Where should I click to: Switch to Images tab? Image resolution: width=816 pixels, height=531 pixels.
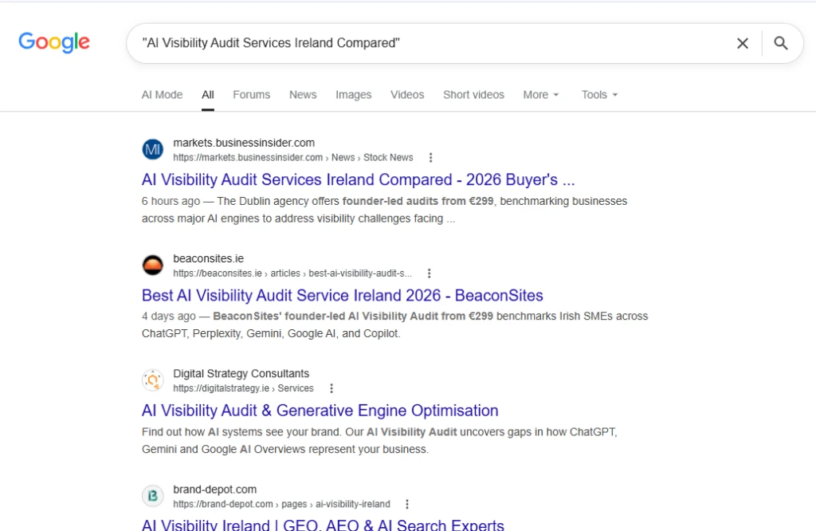[x=353, y=95]
